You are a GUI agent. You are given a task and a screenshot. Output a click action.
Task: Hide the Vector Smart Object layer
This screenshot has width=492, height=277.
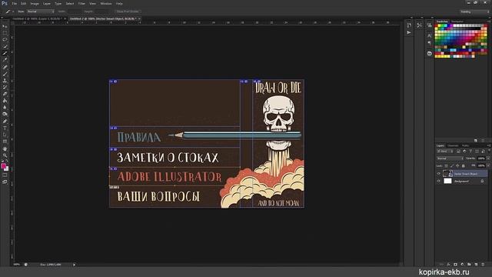pyautogui.click(x=439, y=174)
